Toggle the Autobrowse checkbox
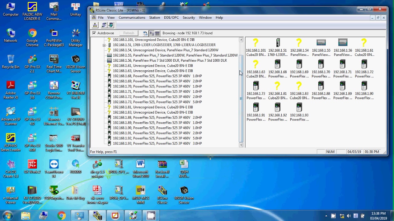This screenshot has width=394, height=221. point(94,33)
